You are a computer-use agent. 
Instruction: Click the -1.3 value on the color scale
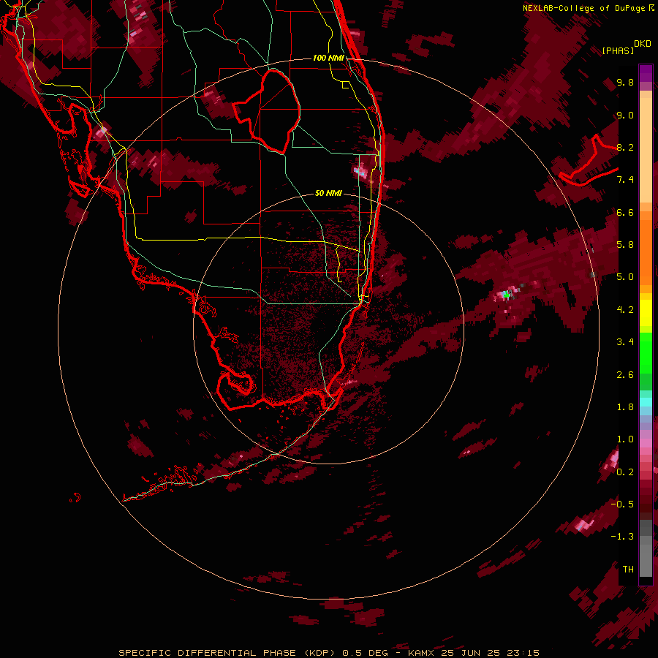coord(622,537)
